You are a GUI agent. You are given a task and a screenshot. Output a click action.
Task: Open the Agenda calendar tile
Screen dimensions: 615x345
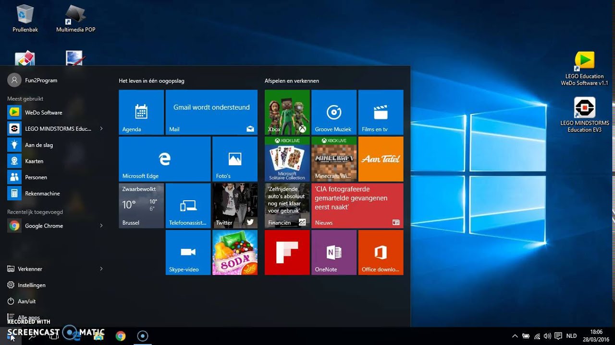[141, 112]
